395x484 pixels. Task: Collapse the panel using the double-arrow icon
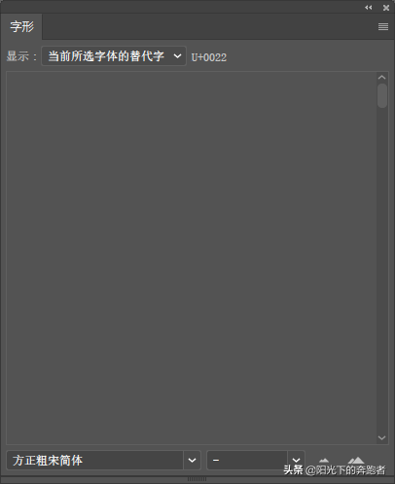368,8
